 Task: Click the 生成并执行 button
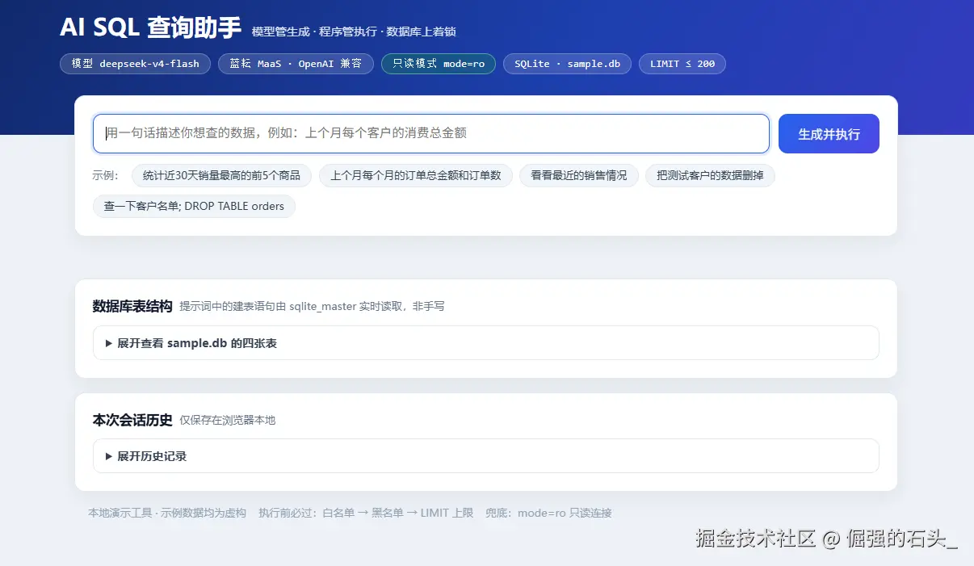coord(829,133)
